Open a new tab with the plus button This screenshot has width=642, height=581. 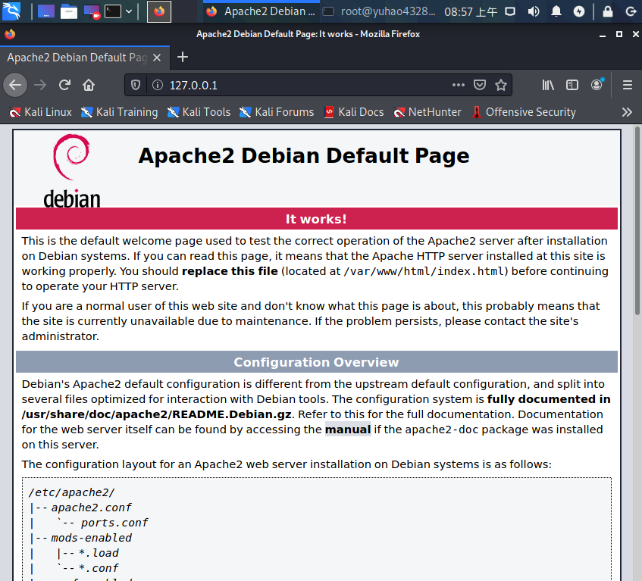183,58
